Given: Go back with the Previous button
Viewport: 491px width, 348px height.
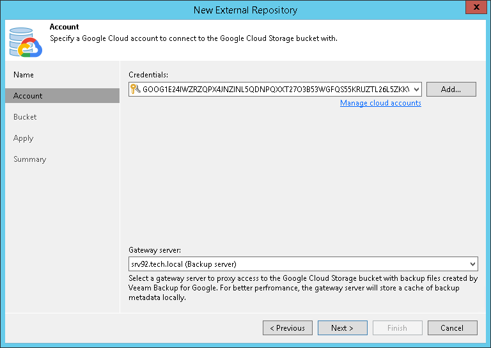Looking at the screenshot, I should (287, 328).
